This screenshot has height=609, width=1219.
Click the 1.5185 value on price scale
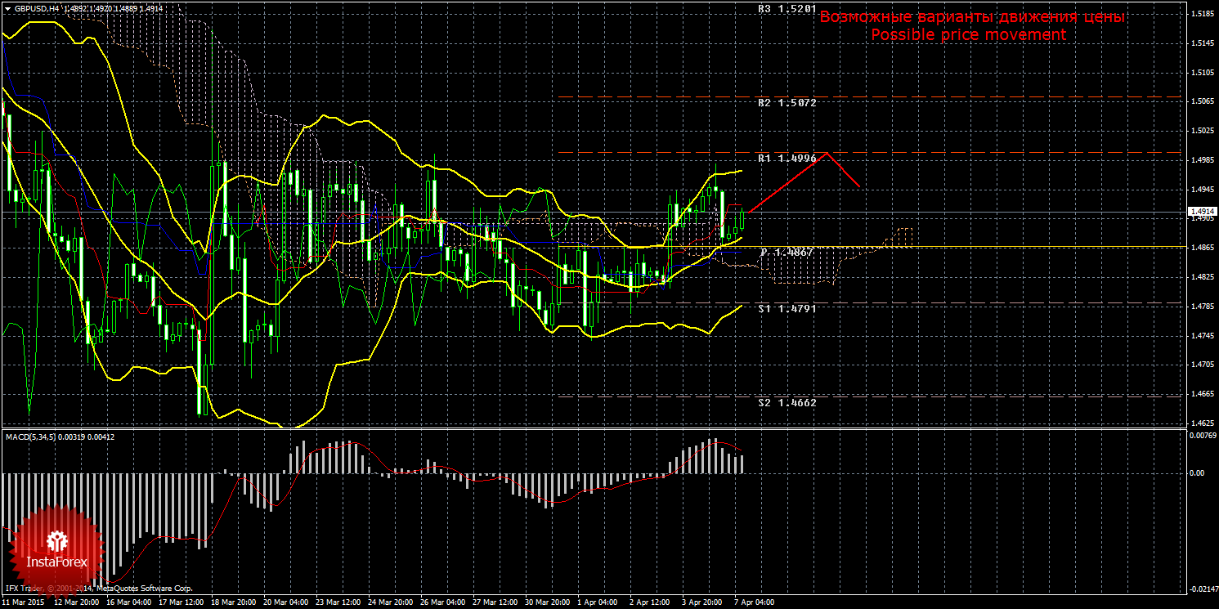coord(1201,14)
